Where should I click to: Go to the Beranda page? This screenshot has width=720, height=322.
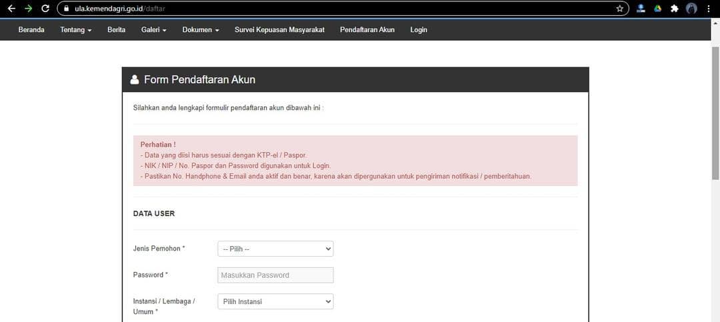pyautogui.click(x=31, y=30)
